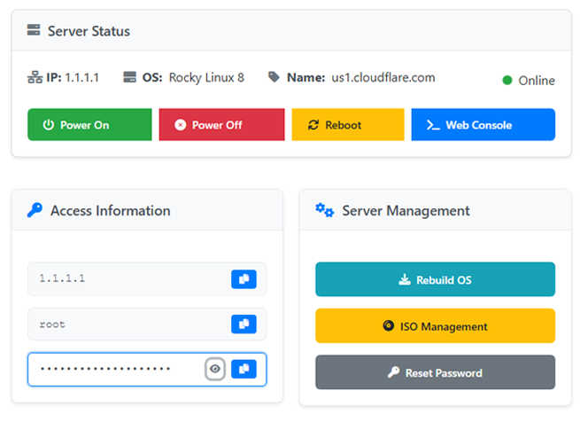
Task: Click the gears icon beside Server Management
Action: click(325, 210)
